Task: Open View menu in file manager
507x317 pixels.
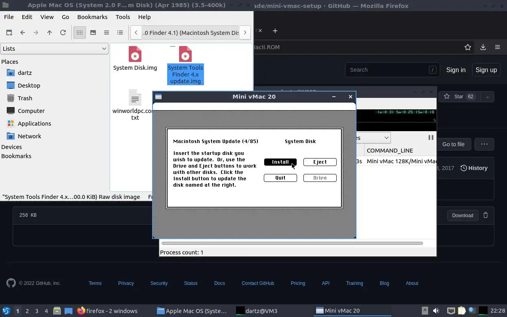Action: click(x=47, y=17)
